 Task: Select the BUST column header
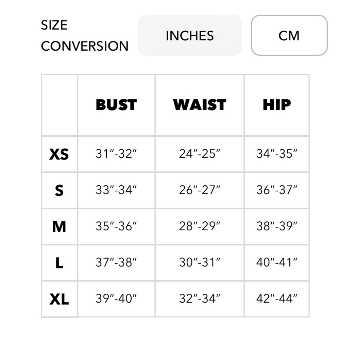[116, 105]
